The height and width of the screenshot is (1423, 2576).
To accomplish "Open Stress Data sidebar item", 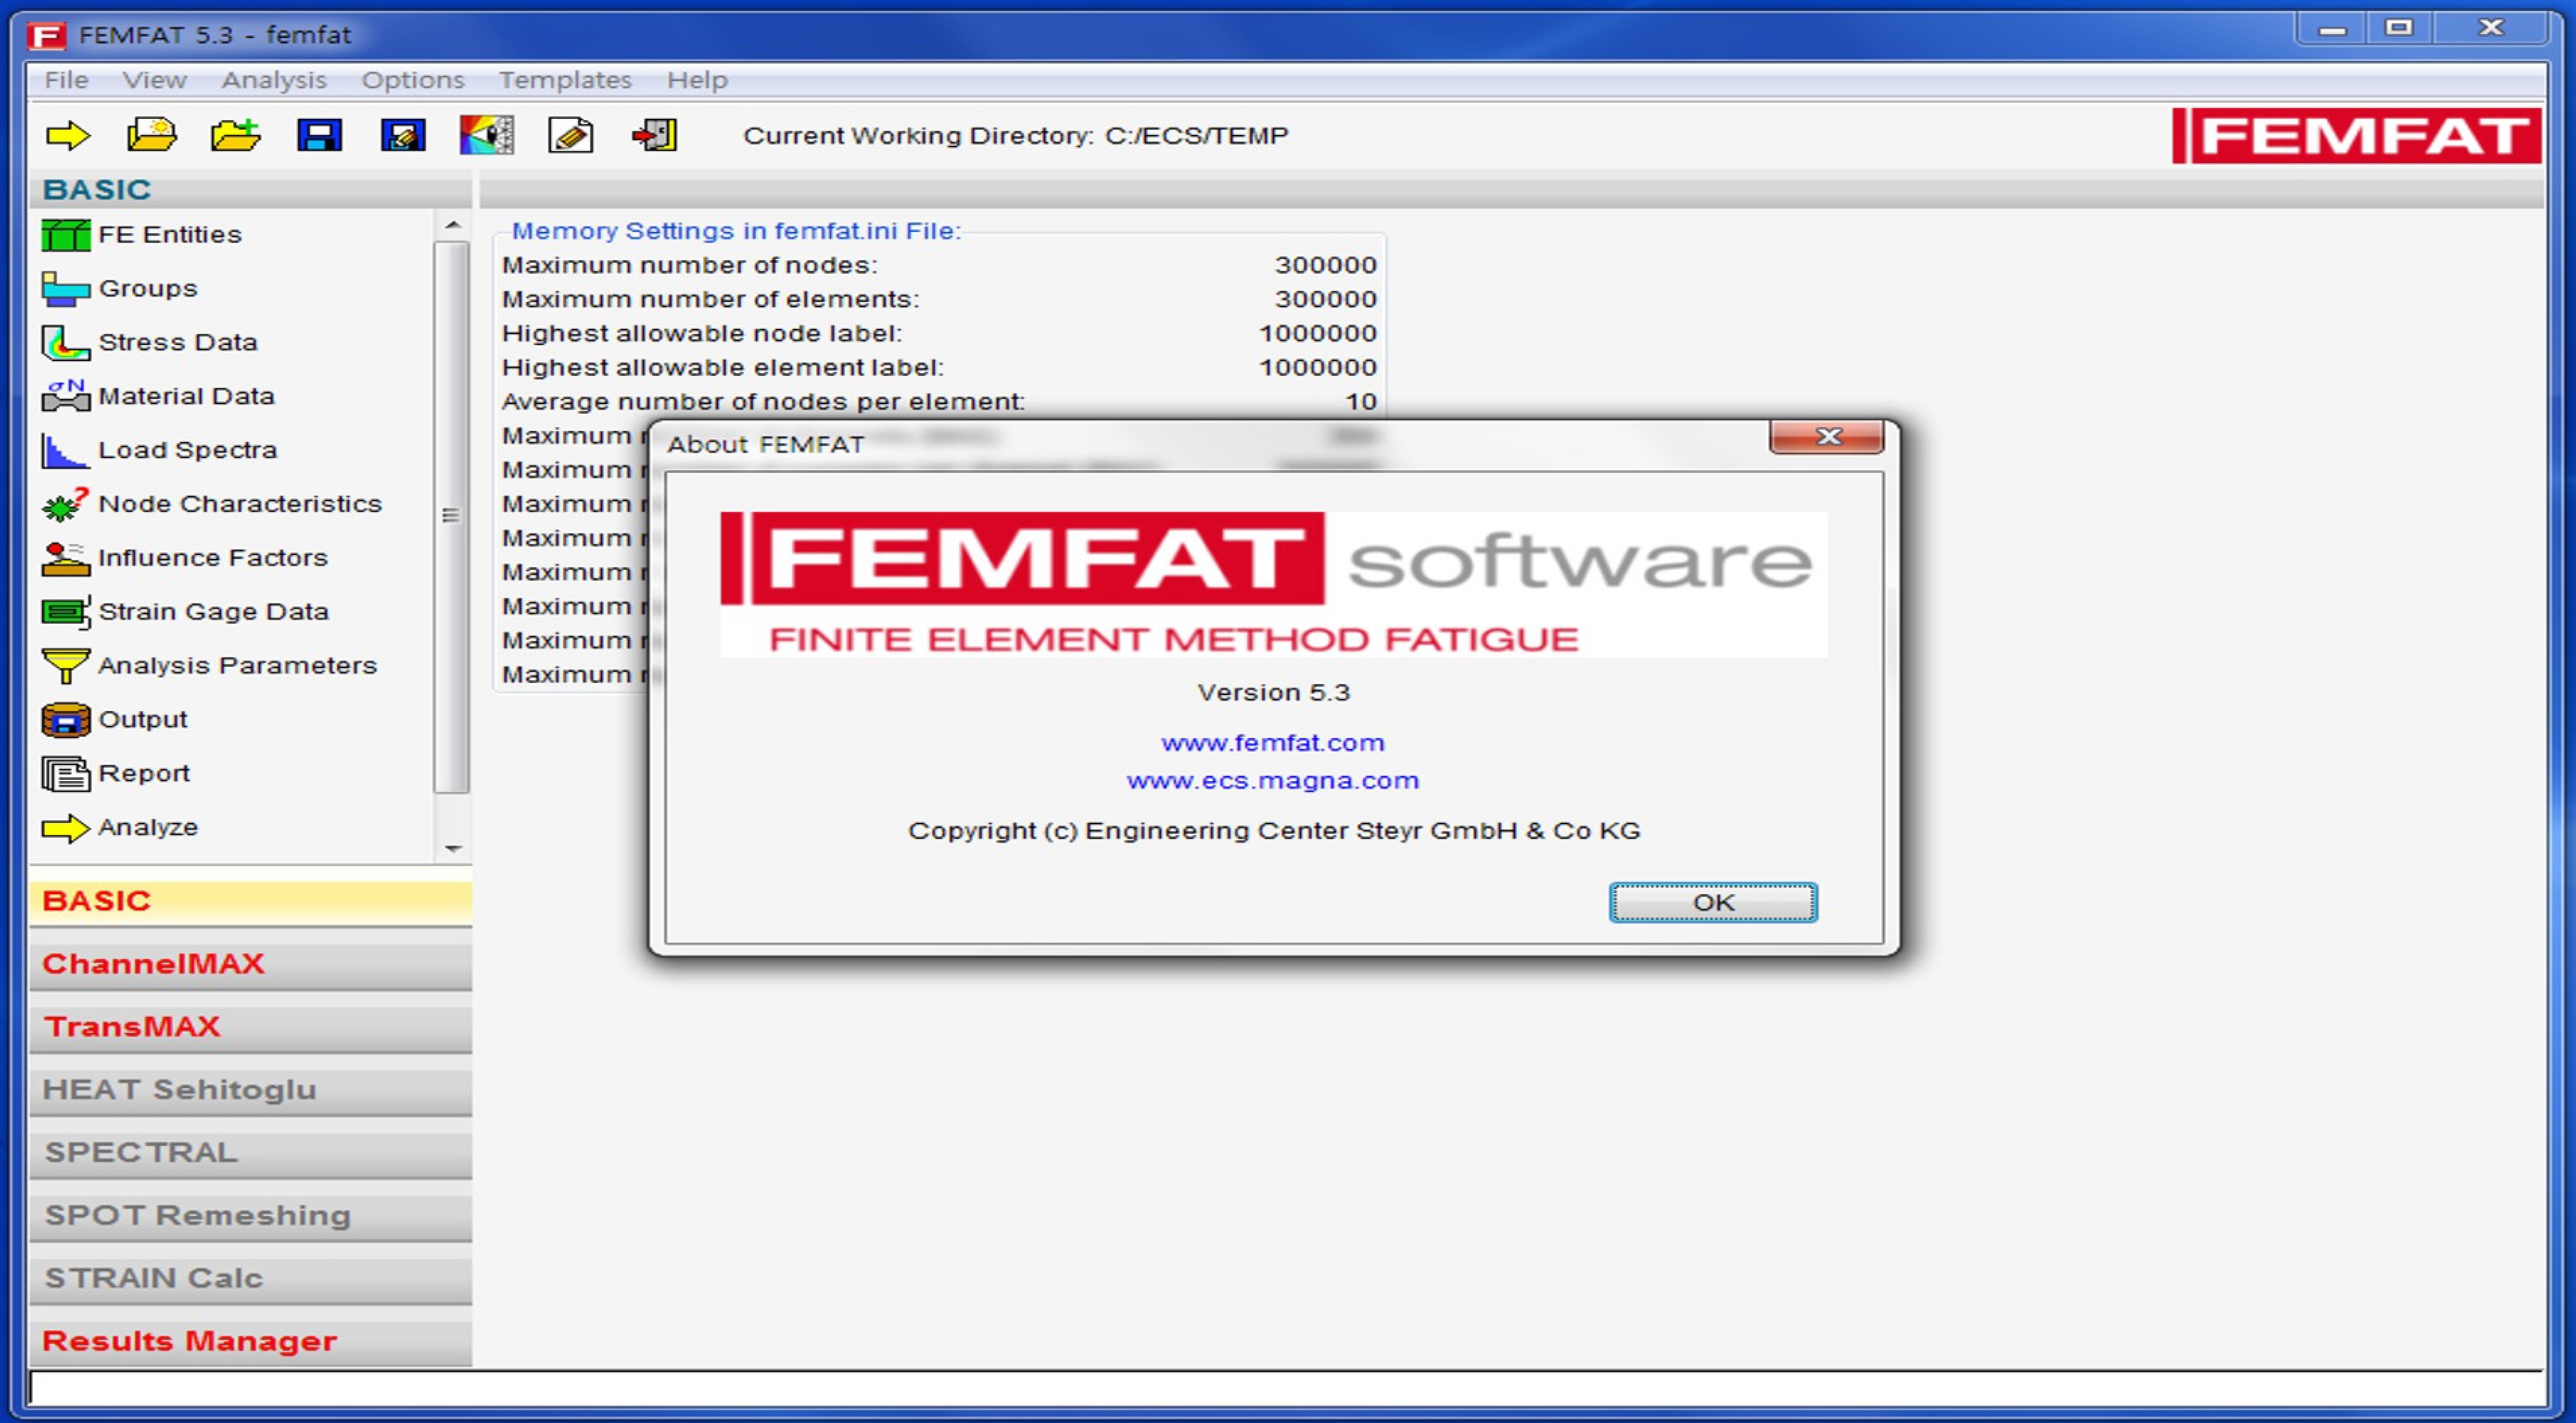I will pyautogui.click(x=150, y=343).
